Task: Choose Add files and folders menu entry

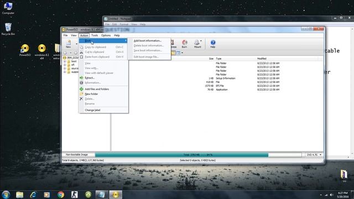Action: click(x=103, y=89)
